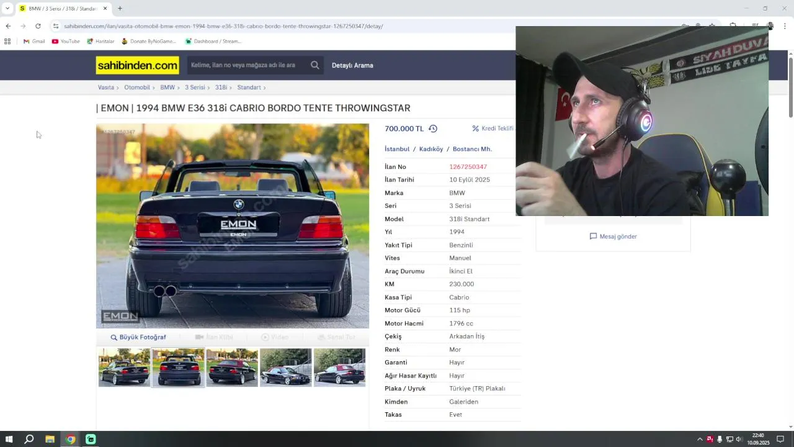Click the search keyword input field

point(247,65)
